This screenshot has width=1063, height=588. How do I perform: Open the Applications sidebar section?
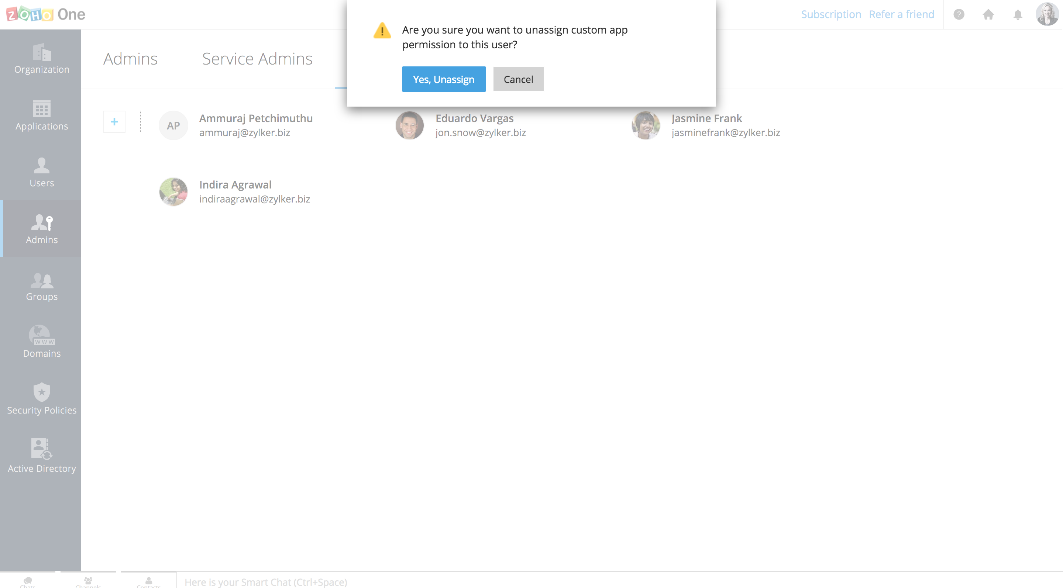pyautogui.click(x=42, y=115)
